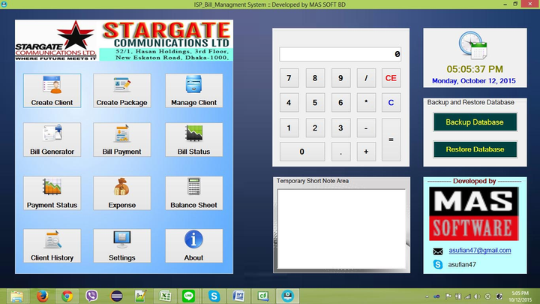This screenshot has height=304, width=540.
Task: Click the blue C clear key
Action: point(391,102)
